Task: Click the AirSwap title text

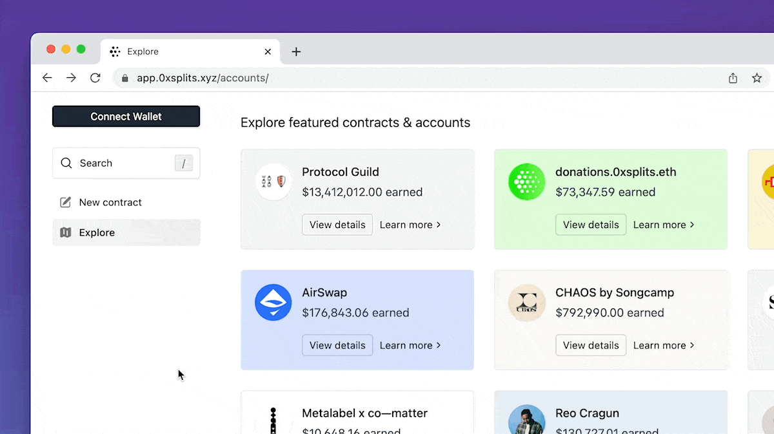Action: pos(324,292)
